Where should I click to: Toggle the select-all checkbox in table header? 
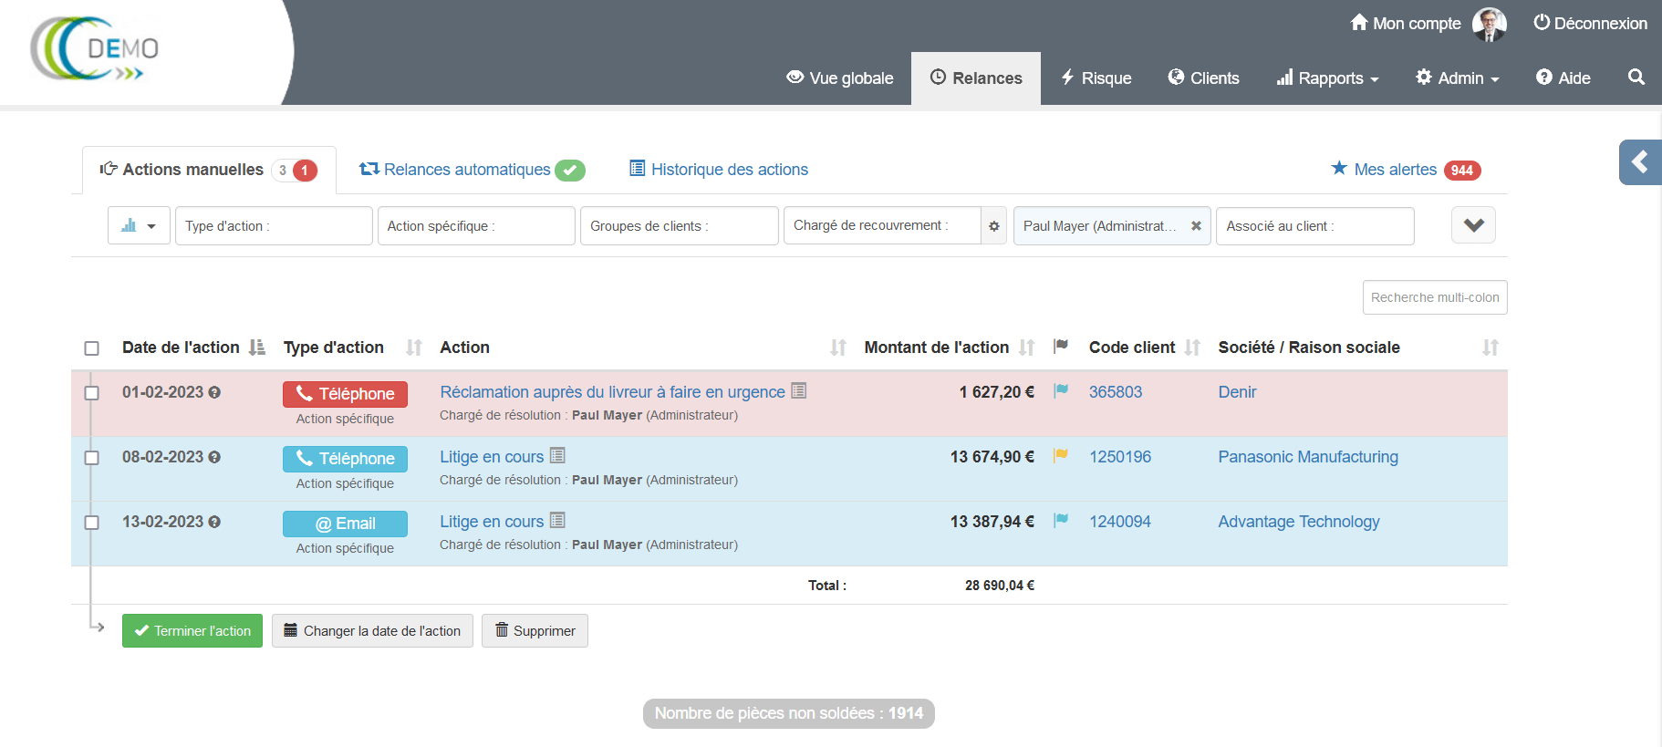click(91, 348)
